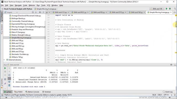The image size is (177, 99).
Task: Click the lock icon in status bar
Action: [171, 95]
